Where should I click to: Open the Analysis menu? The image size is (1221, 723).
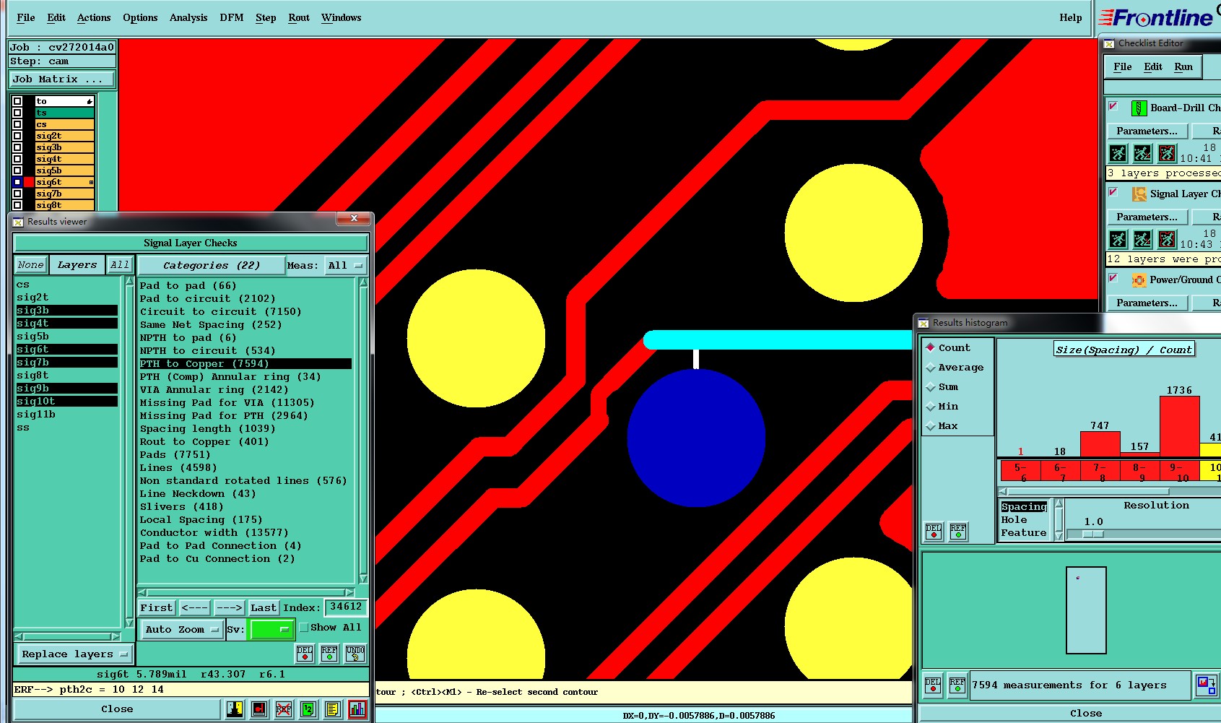(x=188, y=17)
